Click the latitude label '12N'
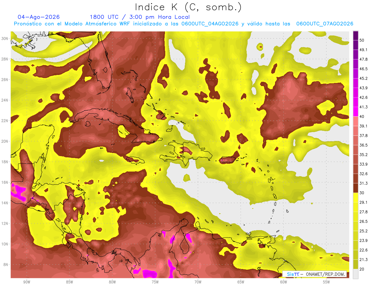This screenshot has width=370, height=286. point(5,223)
